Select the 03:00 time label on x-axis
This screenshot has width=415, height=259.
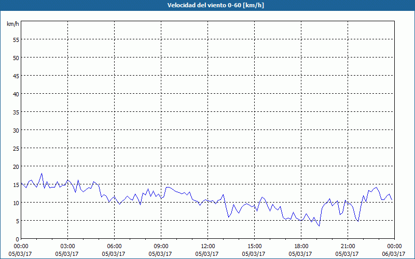click(68, 247)
